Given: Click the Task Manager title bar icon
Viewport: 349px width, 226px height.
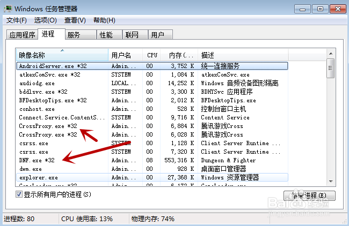Looking at the screenshot, I should click(9, 9).
